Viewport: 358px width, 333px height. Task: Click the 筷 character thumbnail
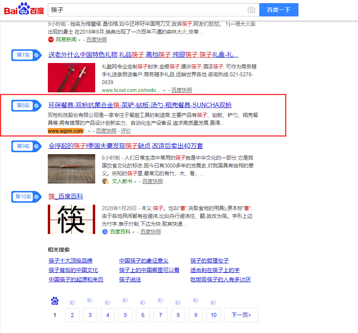click(71, 219)
